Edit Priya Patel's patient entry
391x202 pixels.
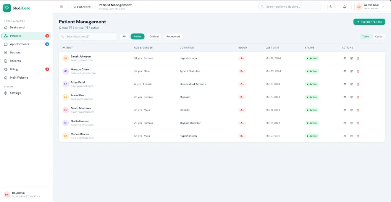pyautogui.click(x=352, y=84)
